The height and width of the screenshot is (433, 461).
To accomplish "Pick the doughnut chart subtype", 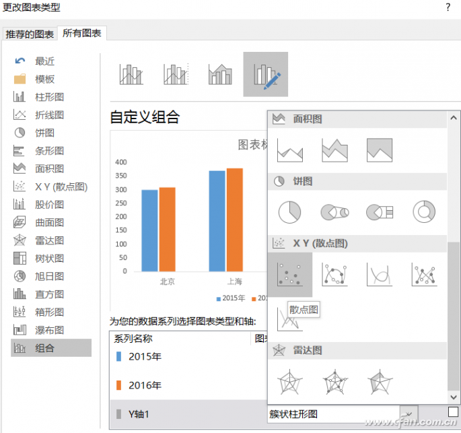I will pyautogui.click(x=424, y=212).
